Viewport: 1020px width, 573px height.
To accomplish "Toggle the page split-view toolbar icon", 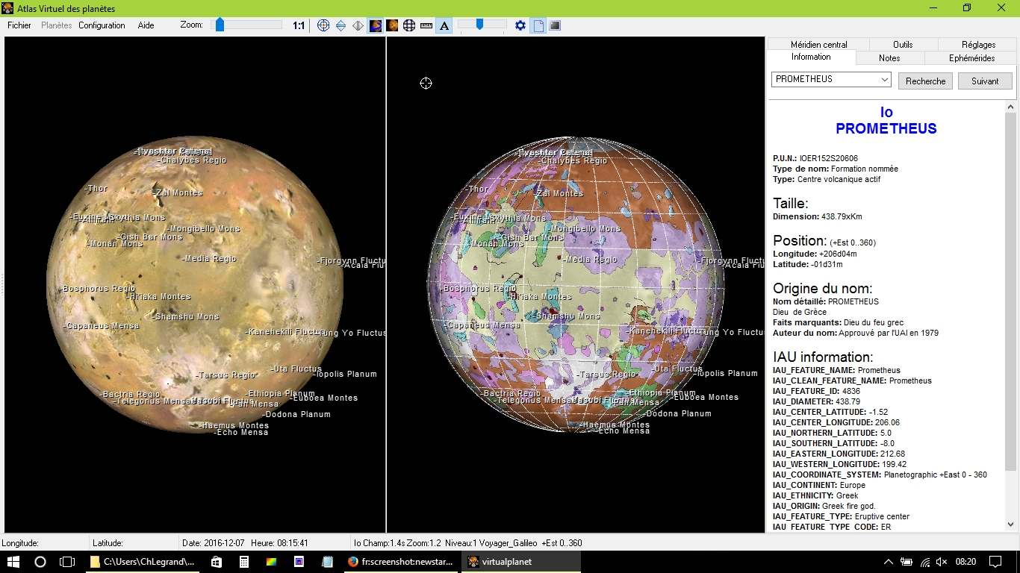I will [538, 25].
